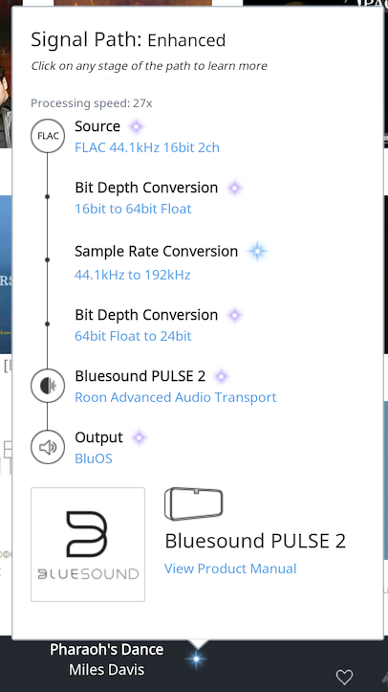The width and height of the screenshot is (388, 692).
Task: Open the FLAC 44.1kHz 16bit 2ch link
Action: coord(147,147)
